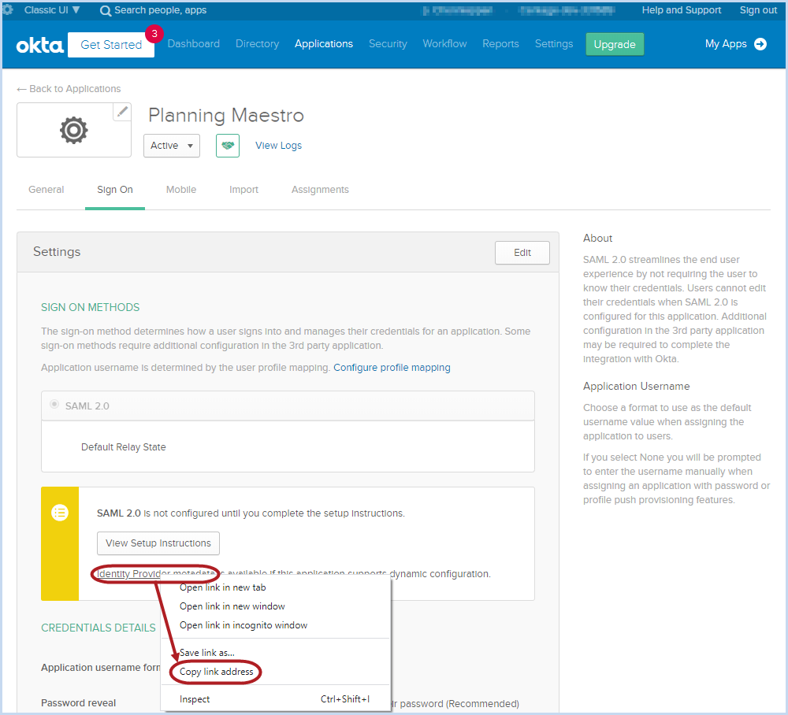Edit the app logo with pencil icon
This screenshot has width=788, height=715.
coord(122,112)
